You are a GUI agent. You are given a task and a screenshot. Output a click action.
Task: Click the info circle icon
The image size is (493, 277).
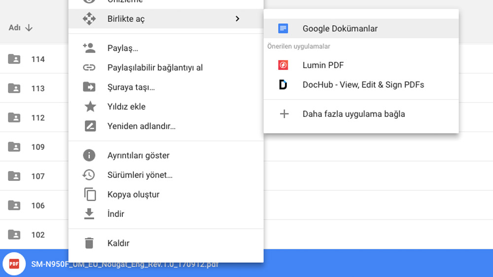click(89, 155)
